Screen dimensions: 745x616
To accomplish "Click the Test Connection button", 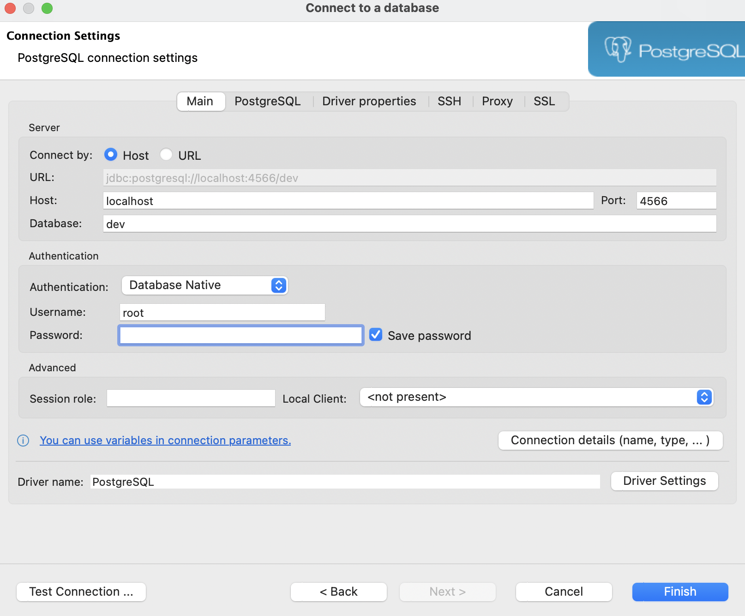I will click(x=81, y=592).
